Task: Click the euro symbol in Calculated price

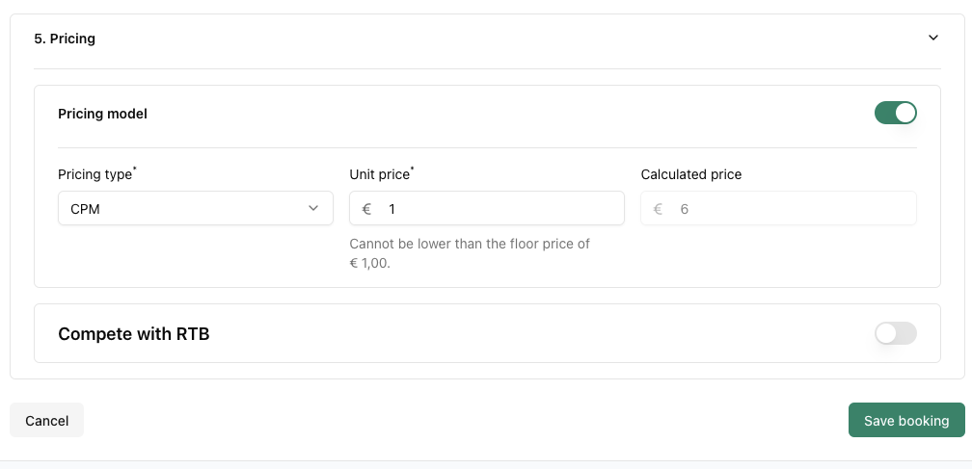Action: (658, 209)
